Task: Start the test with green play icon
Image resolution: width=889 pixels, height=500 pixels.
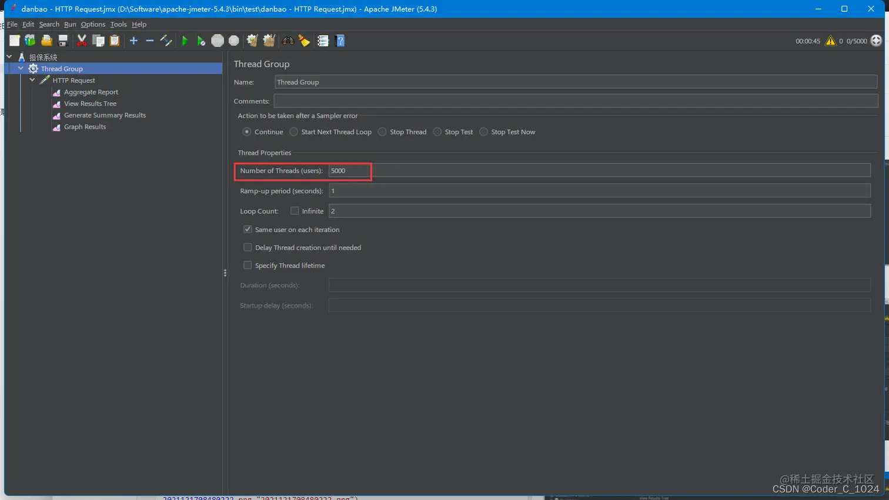Action: click(185, 41)
